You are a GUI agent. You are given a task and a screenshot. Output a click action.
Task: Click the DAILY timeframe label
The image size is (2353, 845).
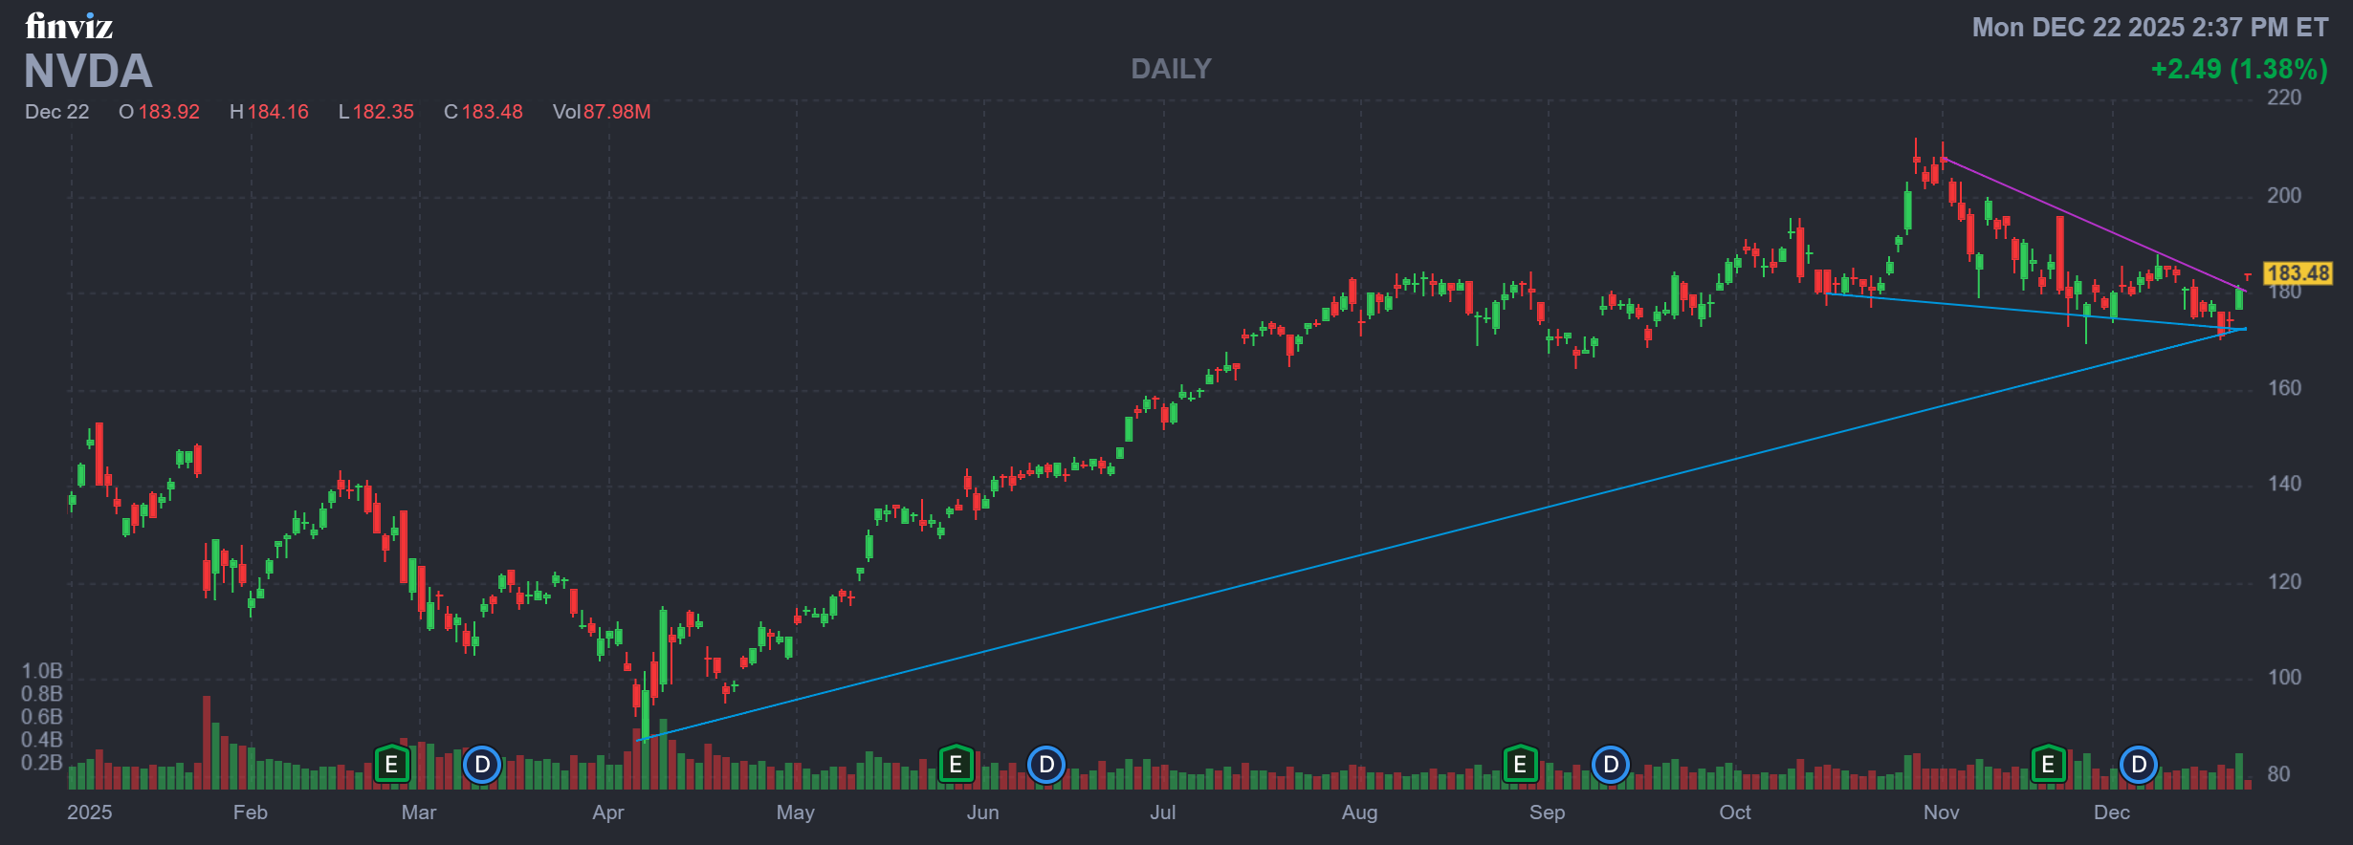click(x=1171, y=69)
